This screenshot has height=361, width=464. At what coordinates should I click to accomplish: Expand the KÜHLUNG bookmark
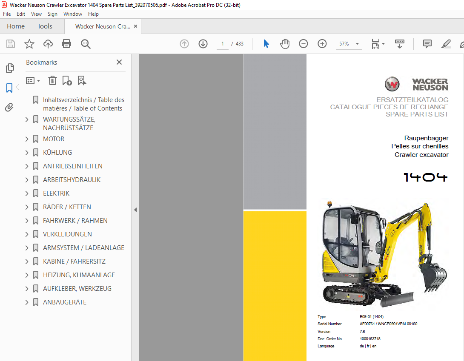click(x=27, y=153)
